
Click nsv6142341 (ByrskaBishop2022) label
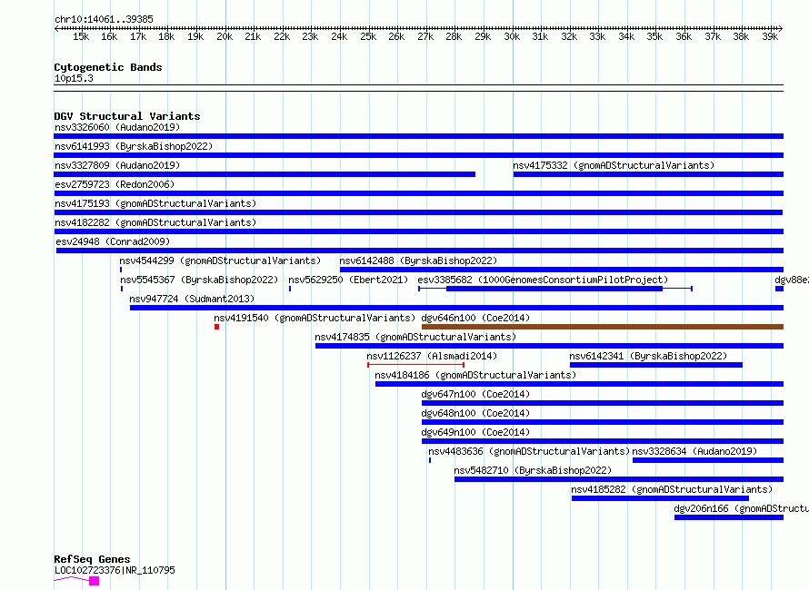click(648, 356)
